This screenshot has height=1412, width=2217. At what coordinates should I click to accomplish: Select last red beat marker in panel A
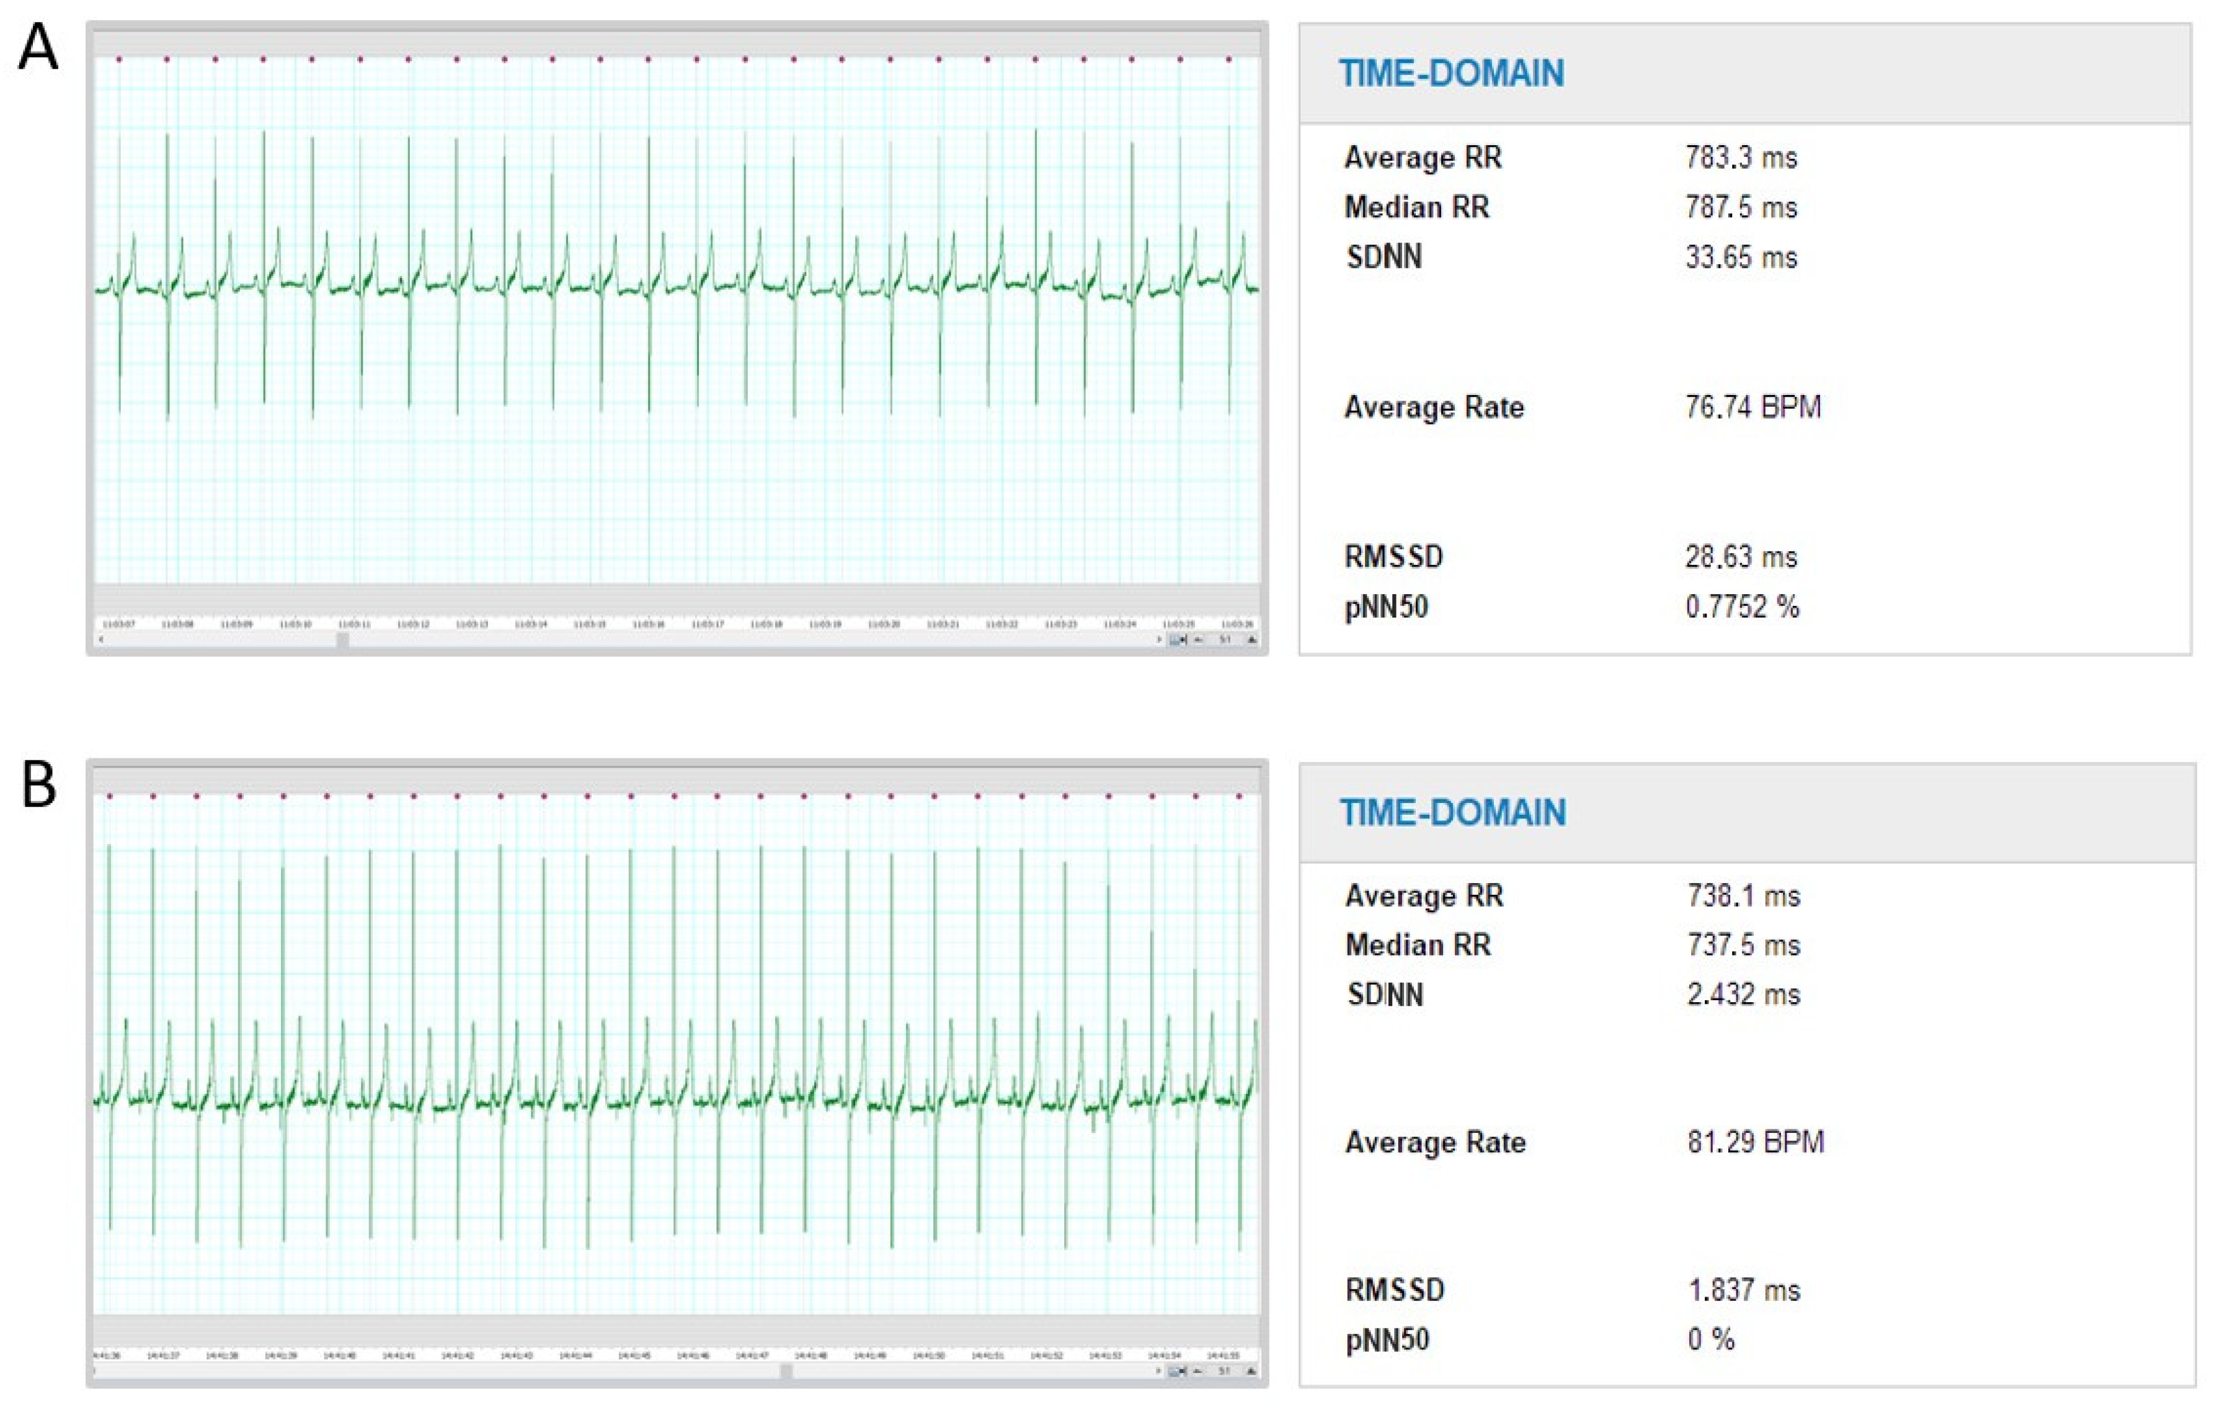[1228, 60]
